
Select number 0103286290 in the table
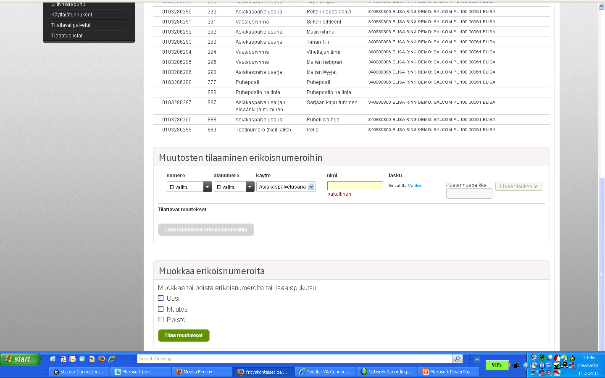tap(177, 12)
